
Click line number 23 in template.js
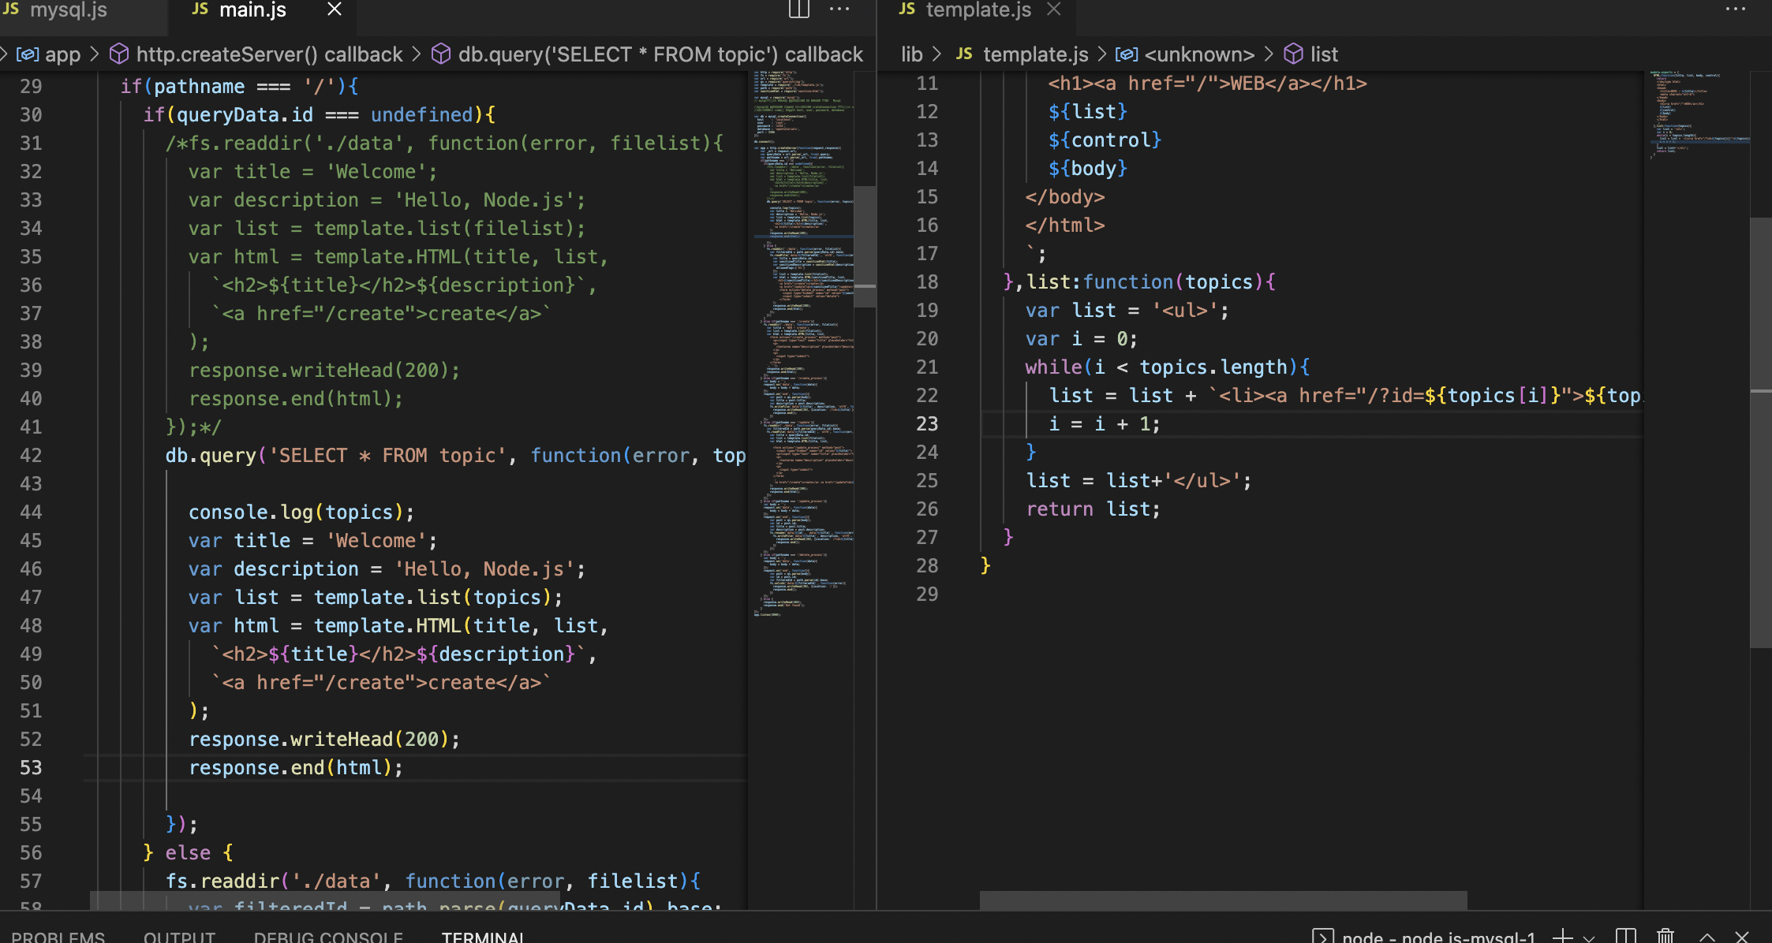(x=927, y=424)
